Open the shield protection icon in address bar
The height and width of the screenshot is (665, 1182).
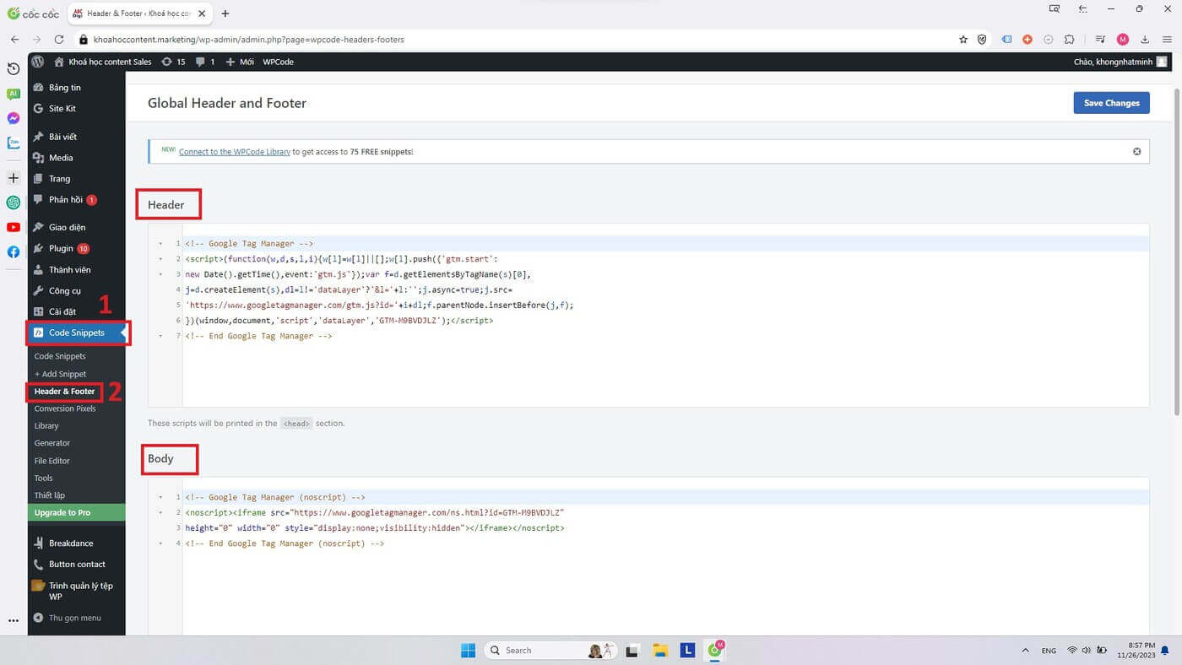[x=982, y=40]
